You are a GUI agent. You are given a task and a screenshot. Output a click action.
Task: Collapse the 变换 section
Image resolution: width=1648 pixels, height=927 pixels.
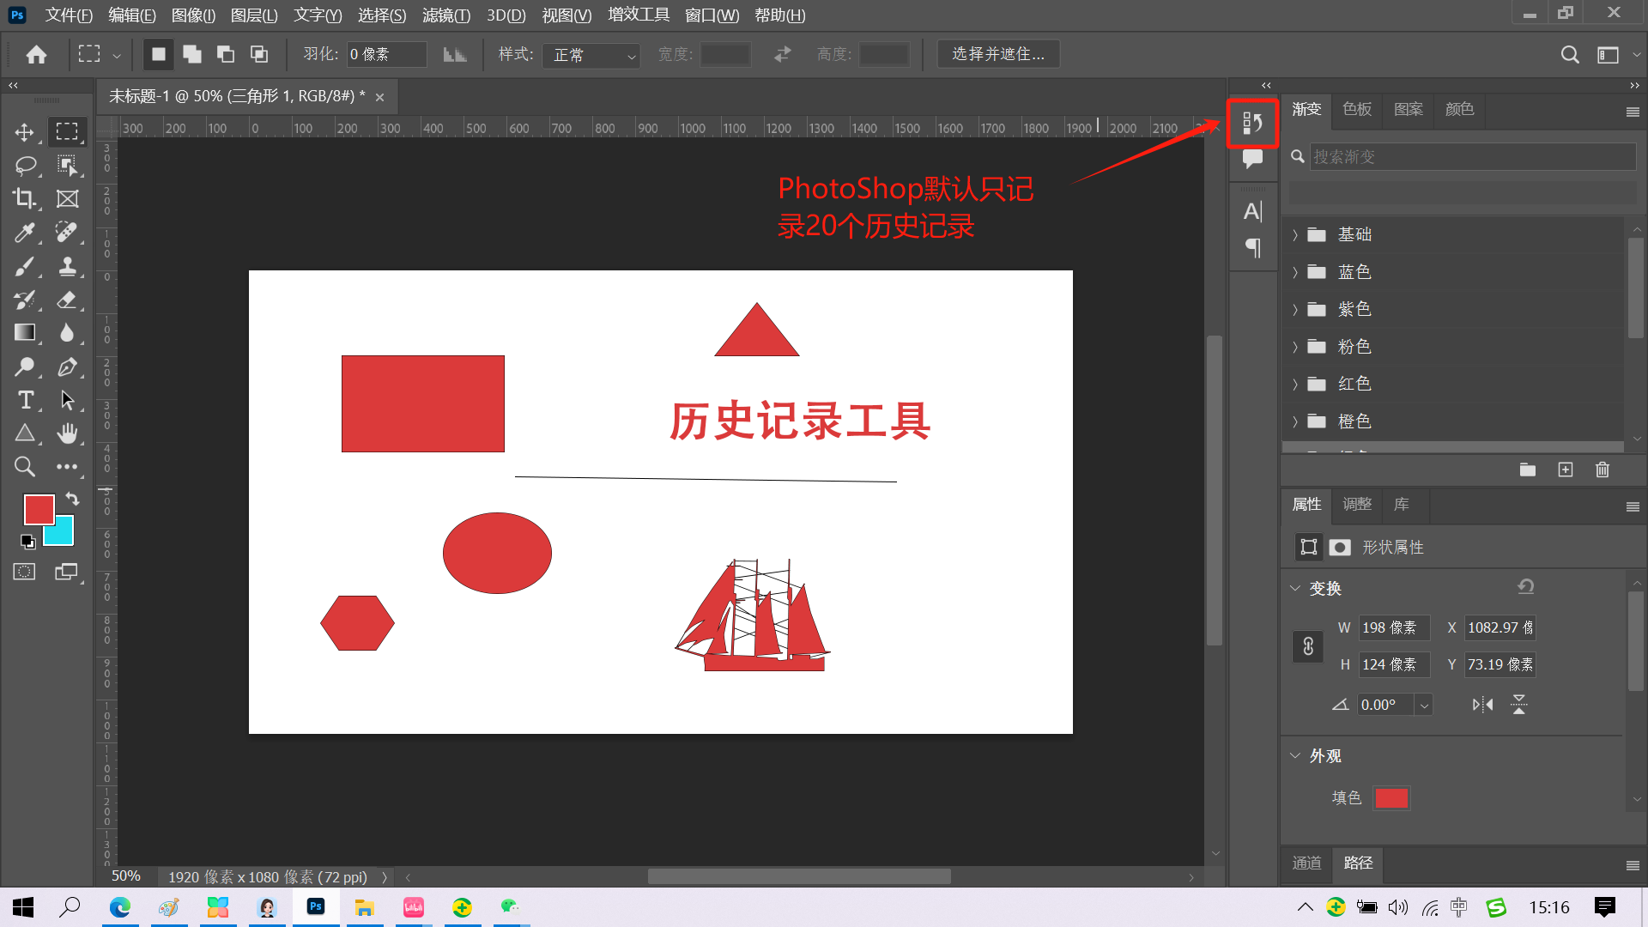click(x=1295, y=589)
